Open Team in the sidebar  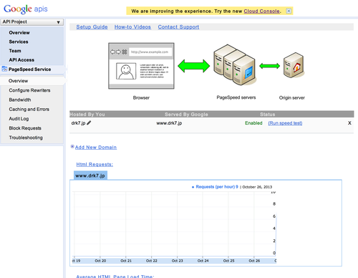(x=15, y=51)
